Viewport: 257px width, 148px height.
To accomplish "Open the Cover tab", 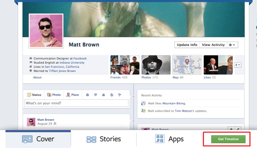I will click(38, 139).
